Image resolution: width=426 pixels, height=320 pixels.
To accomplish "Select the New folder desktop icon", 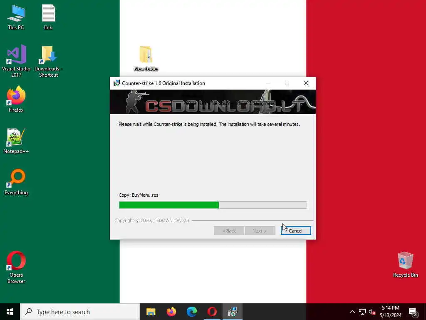I will (x=146, y=59).
